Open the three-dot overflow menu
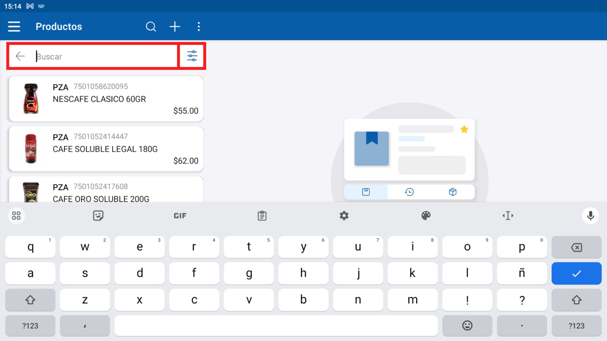The image size is (607, 341). pyautogui.click(x=199, y=27)
